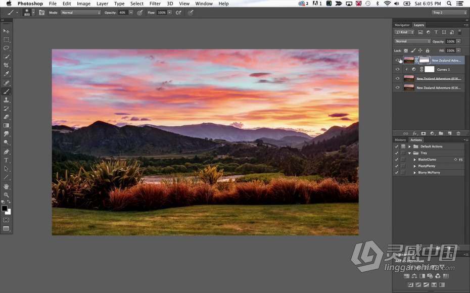Open the Trey 2 workspace dropdown
The image size is (470, 293).
pos(449,13)
